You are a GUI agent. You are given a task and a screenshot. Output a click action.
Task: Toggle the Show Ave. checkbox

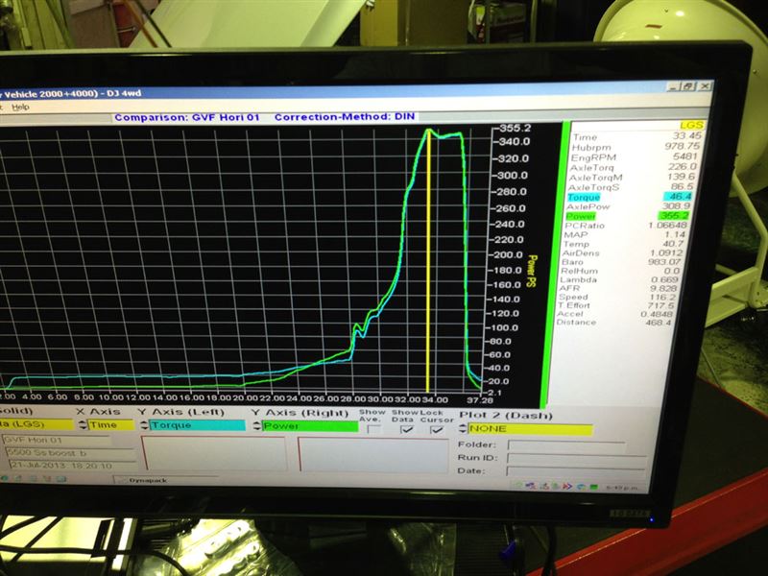tap(372, 429)
